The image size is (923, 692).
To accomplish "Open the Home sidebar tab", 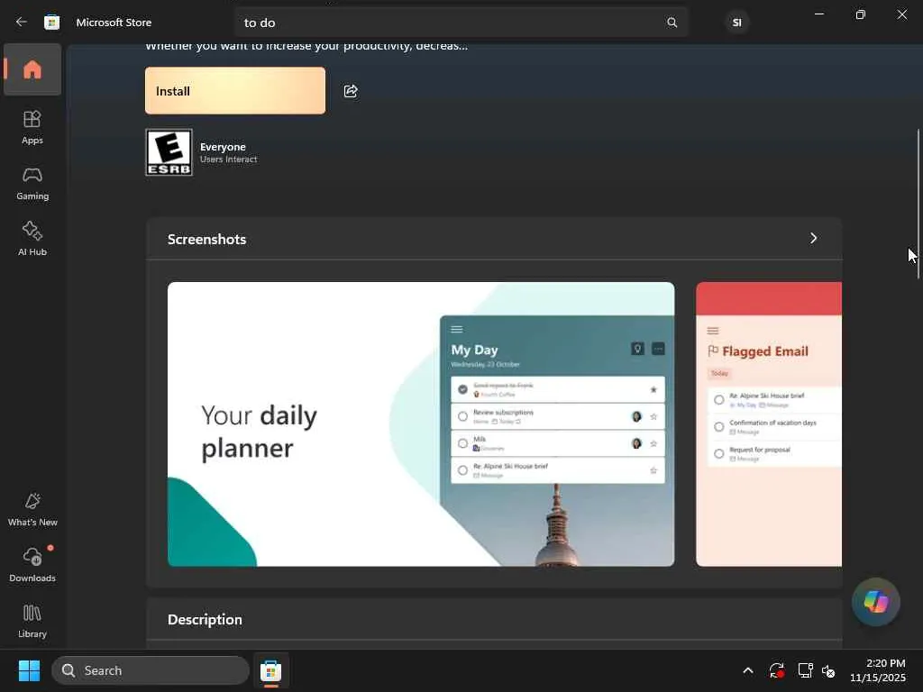I will (32, 69).
